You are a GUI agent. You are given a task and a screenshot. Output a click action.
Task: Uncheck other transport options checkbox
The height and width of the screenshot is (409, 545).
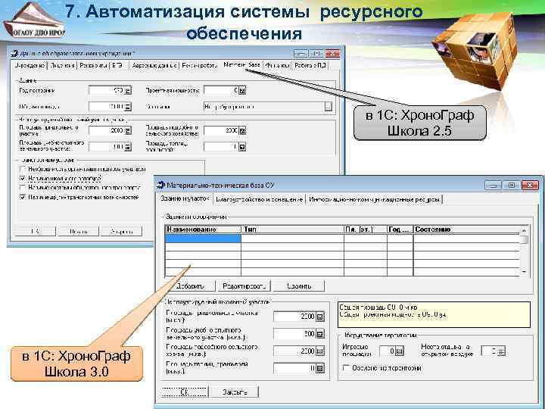click(23, 197)
